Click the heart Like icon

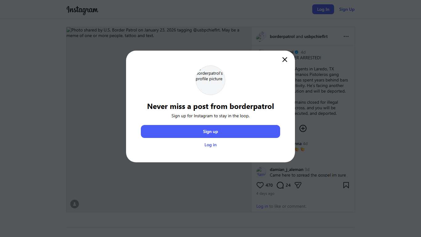tap(260, 185)
